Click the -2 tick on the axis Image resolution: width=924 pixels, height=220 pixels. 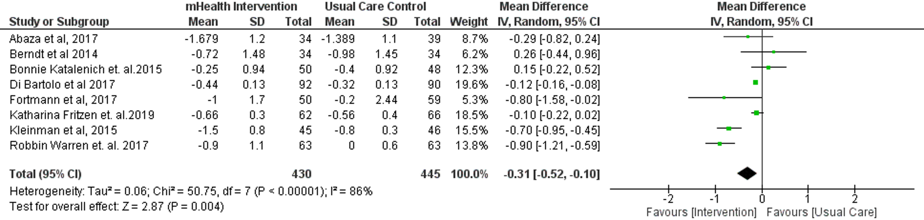[x=668, y=198]
